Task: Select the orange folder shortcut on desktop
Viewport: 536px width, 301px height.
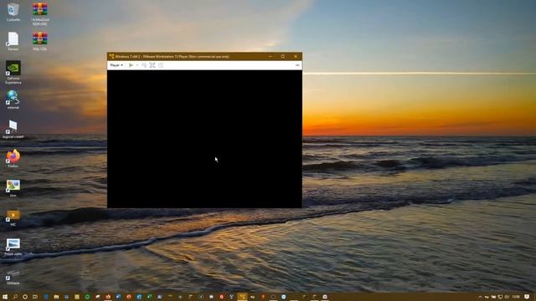Action: pyautogui.click(x=13, y=217)
